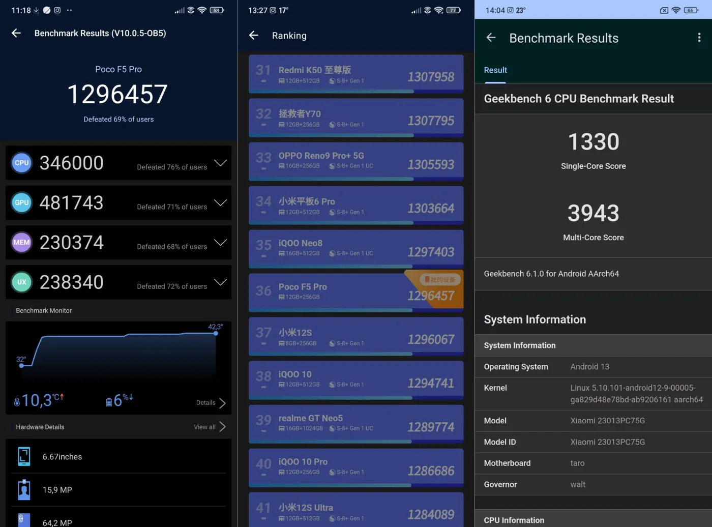This screenshot has width=712, height=527.
Task: Open rank 40 iQOO 10 Pro entry
Action: click(x=356, y=468)
